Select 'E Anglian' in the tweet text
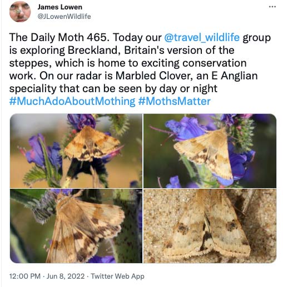This screenshot has height=287, width=283. pos(235,75)
